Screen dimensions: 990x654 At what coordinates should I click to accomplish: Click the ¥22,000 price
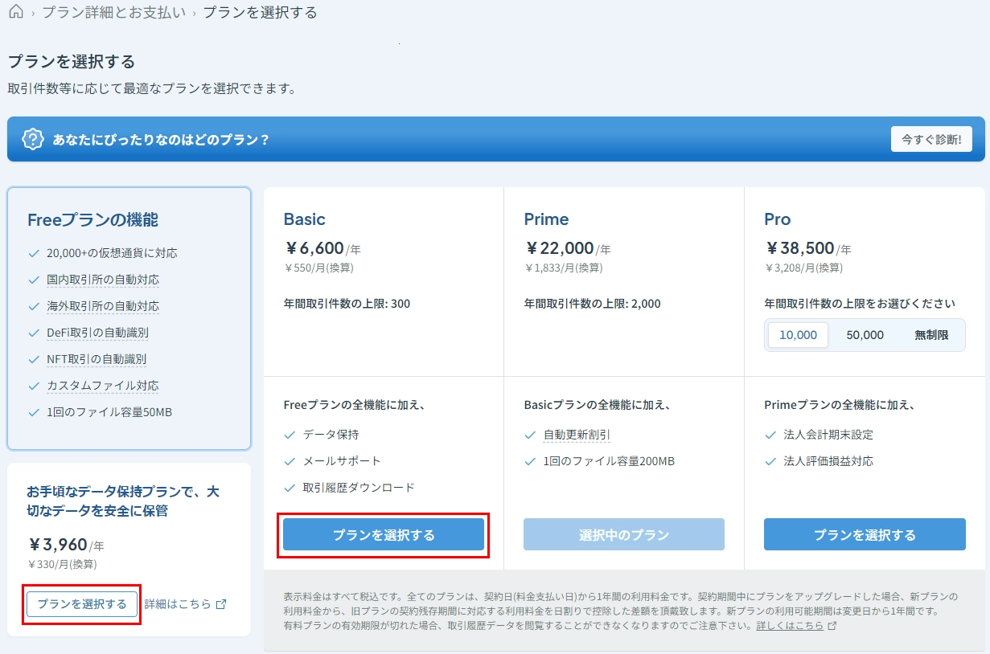(x=559, y=248)
